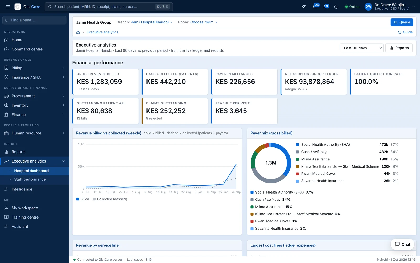Open the Jamii Hospital Nairobi branch selector
This screenshot has width=420, height=263.
point(152,22)
